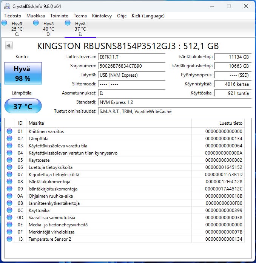Viewport: 256px width, 263px height.
Task: Select the Vaarallisia sammutuksia attribute name
Action: tap(52, 218)
